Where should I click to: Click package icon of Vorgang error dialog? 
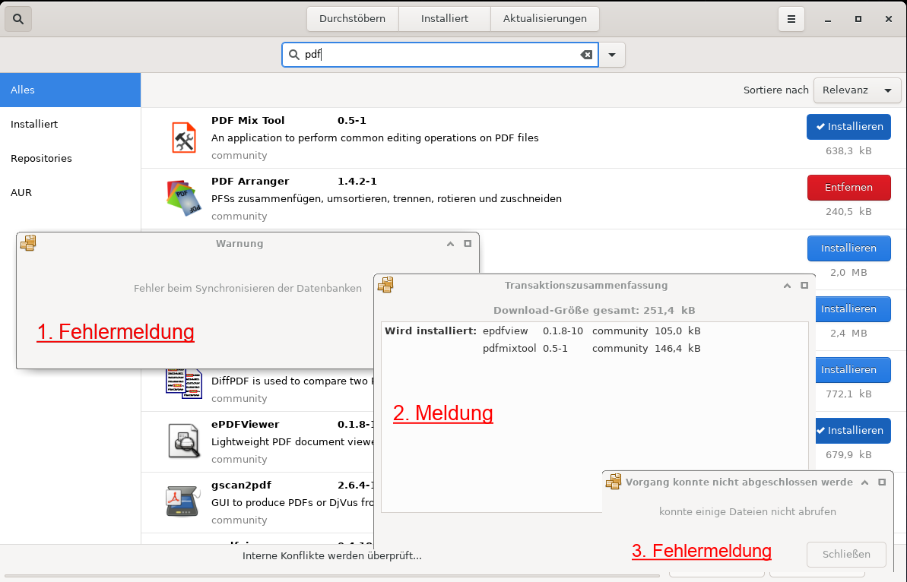coord(613,482)
